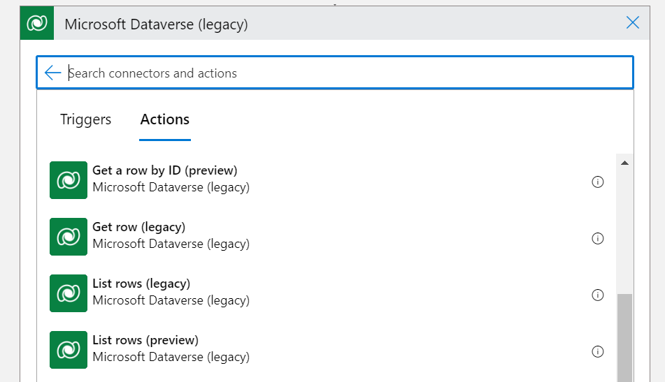665x382 pixels.
Task: Click Dataverse icon for List rows (legacy)
Action: 69,293
